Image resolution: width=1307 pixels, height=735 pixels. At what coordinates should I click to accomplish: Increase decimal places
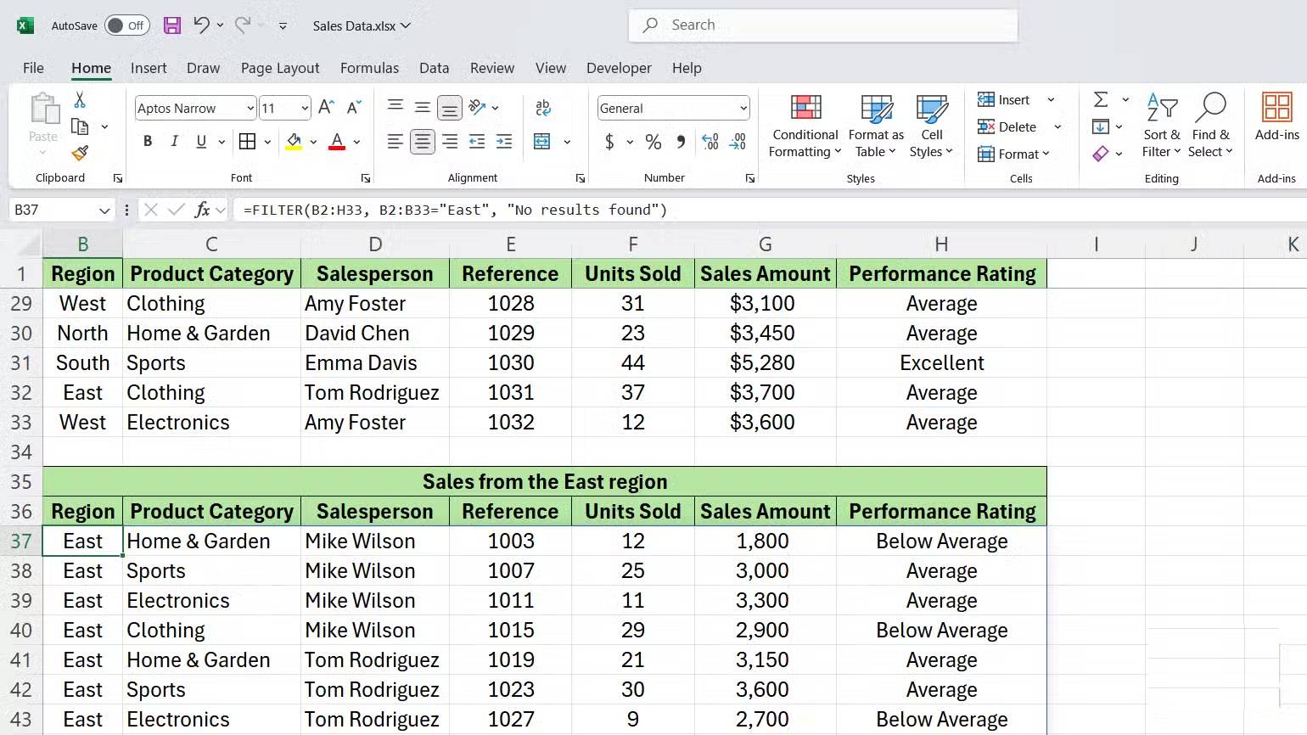pyautogui.click(x=710, y=142)
